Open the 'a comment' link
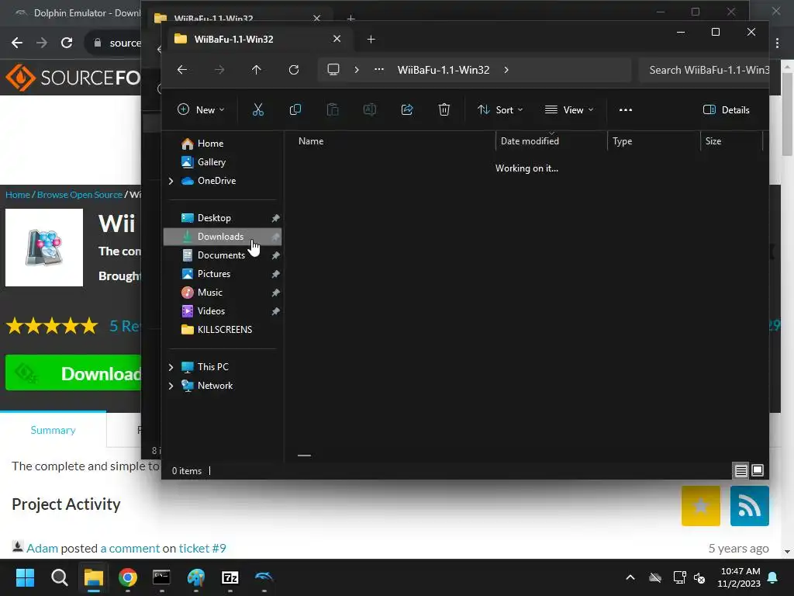 point(130,549)
